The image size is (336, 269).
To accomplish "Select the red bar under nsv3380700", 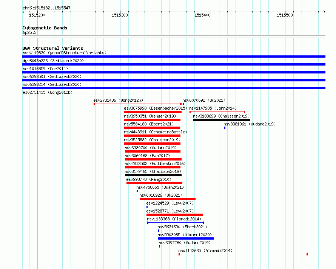I will click(x=153, y=151).
